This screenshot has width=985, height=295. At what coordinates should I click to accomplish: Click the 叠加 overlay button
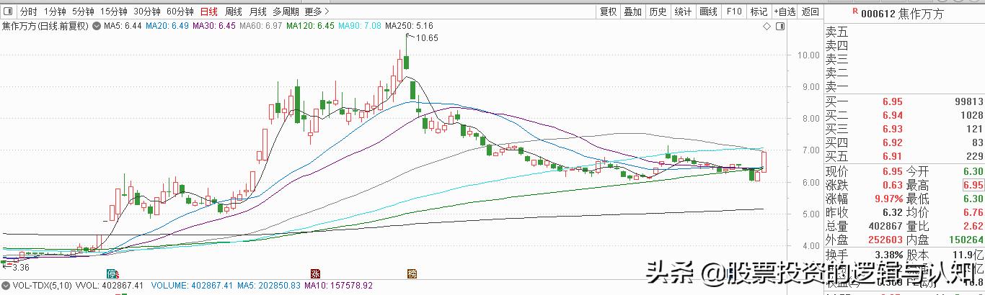[x=633, y=12]
